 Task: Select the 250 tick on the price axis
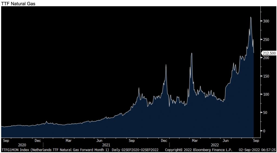[266, 40]
